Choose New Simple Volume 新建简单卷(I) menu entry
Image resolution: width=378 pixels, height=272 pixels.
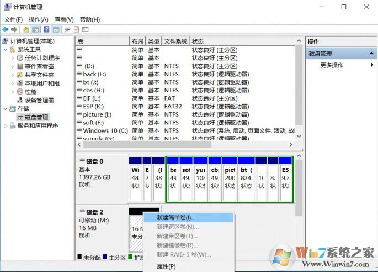176,218
